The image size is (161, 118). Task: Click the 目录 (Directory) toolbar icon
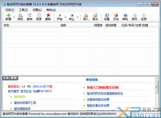pos(39,17)
